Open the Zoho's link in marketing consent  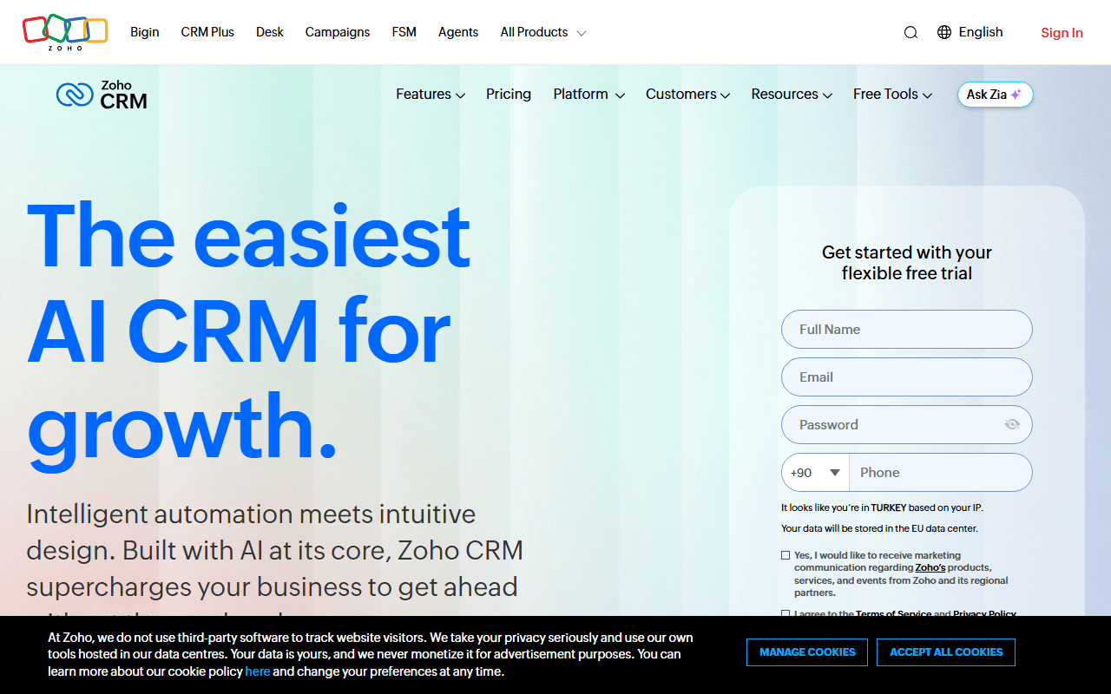coord(930,567)
